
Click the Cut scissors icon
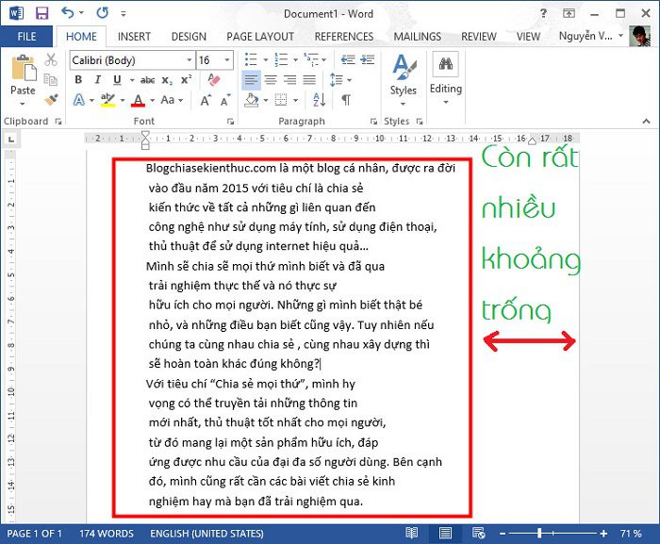click(x=51, y=59)
